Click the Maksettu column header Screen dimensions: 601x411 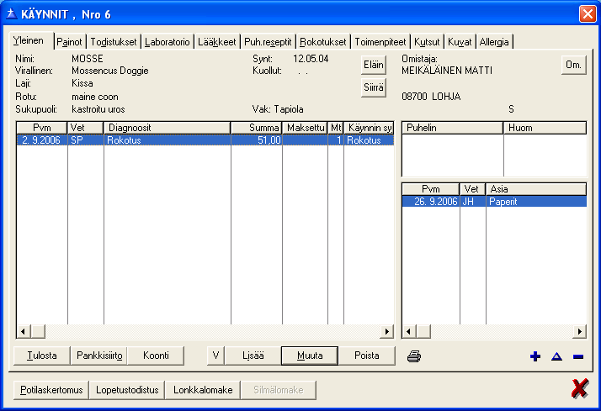point(305,128)
